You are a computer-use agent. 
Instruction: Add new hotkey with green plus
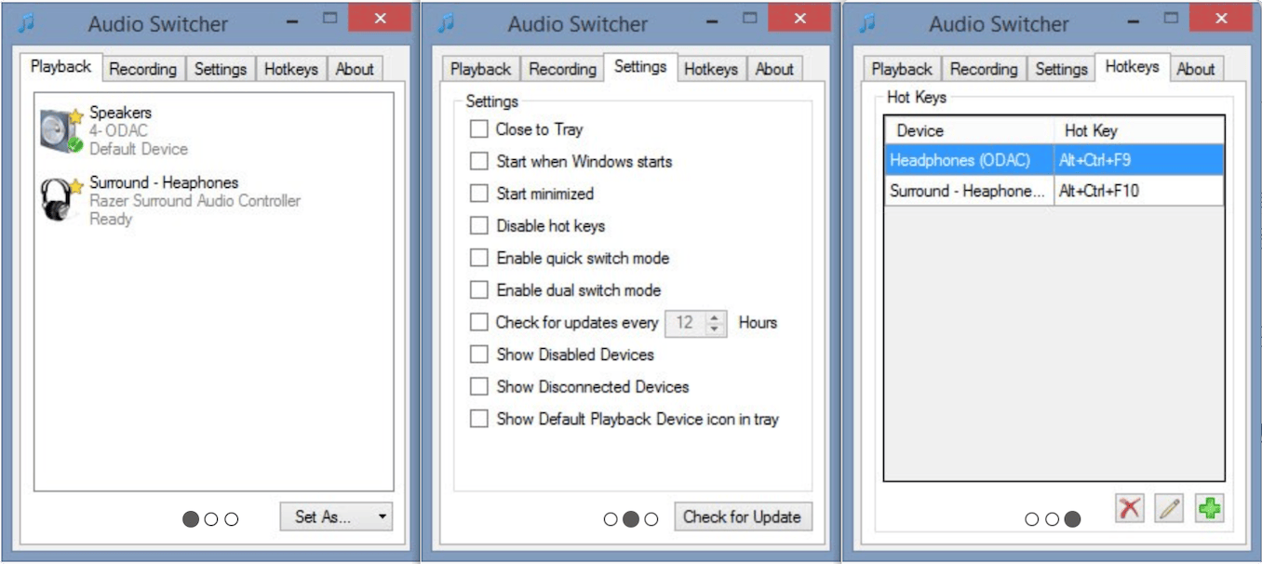point(1209,508)
